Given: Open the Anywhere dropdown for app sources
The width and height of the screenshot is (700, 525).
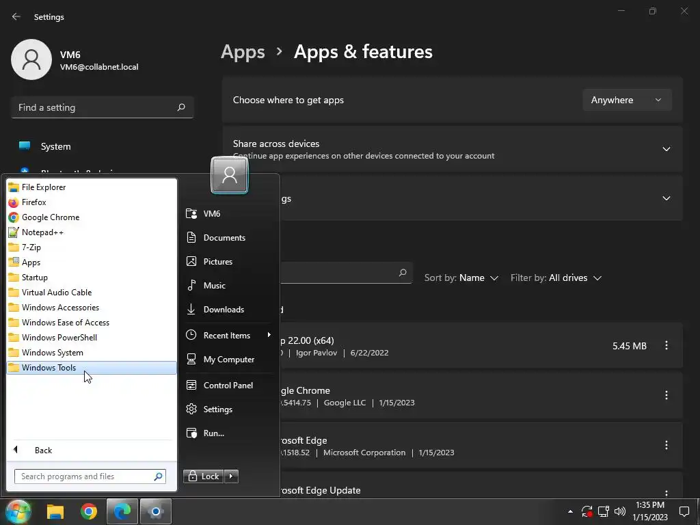Looking at the screenshot, I should pos(627,100).
